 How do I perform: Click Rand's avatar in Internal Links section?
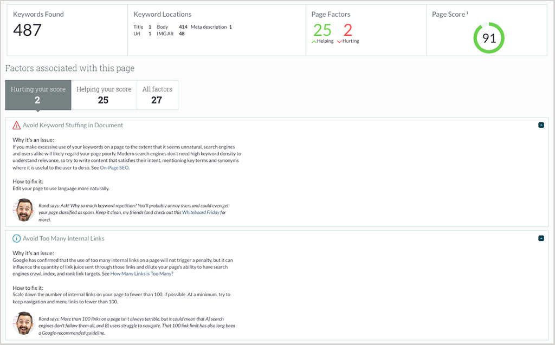click(24, 323)
